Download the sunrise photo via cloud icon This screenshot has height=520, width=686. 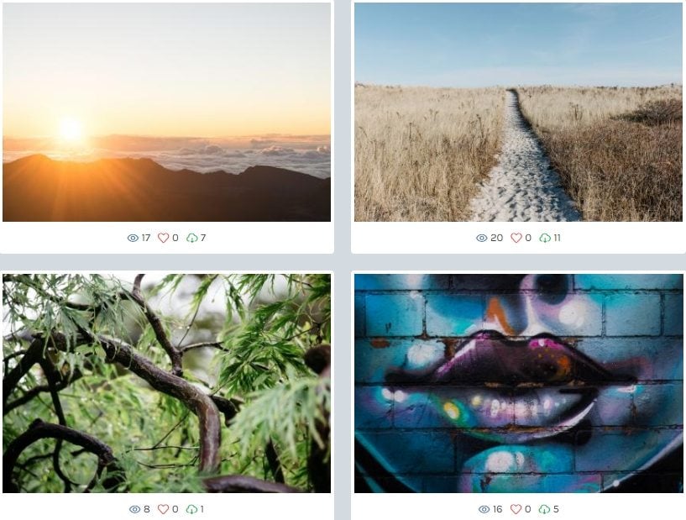[192, 238]
